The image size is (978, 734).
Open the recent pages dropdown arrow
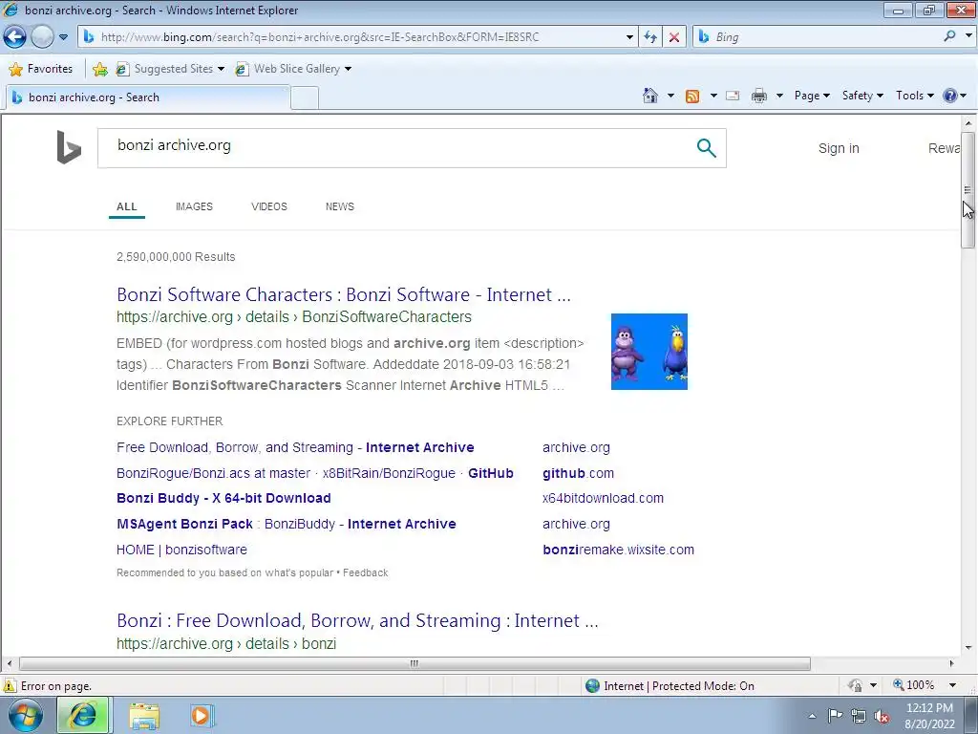coord(64,37)
